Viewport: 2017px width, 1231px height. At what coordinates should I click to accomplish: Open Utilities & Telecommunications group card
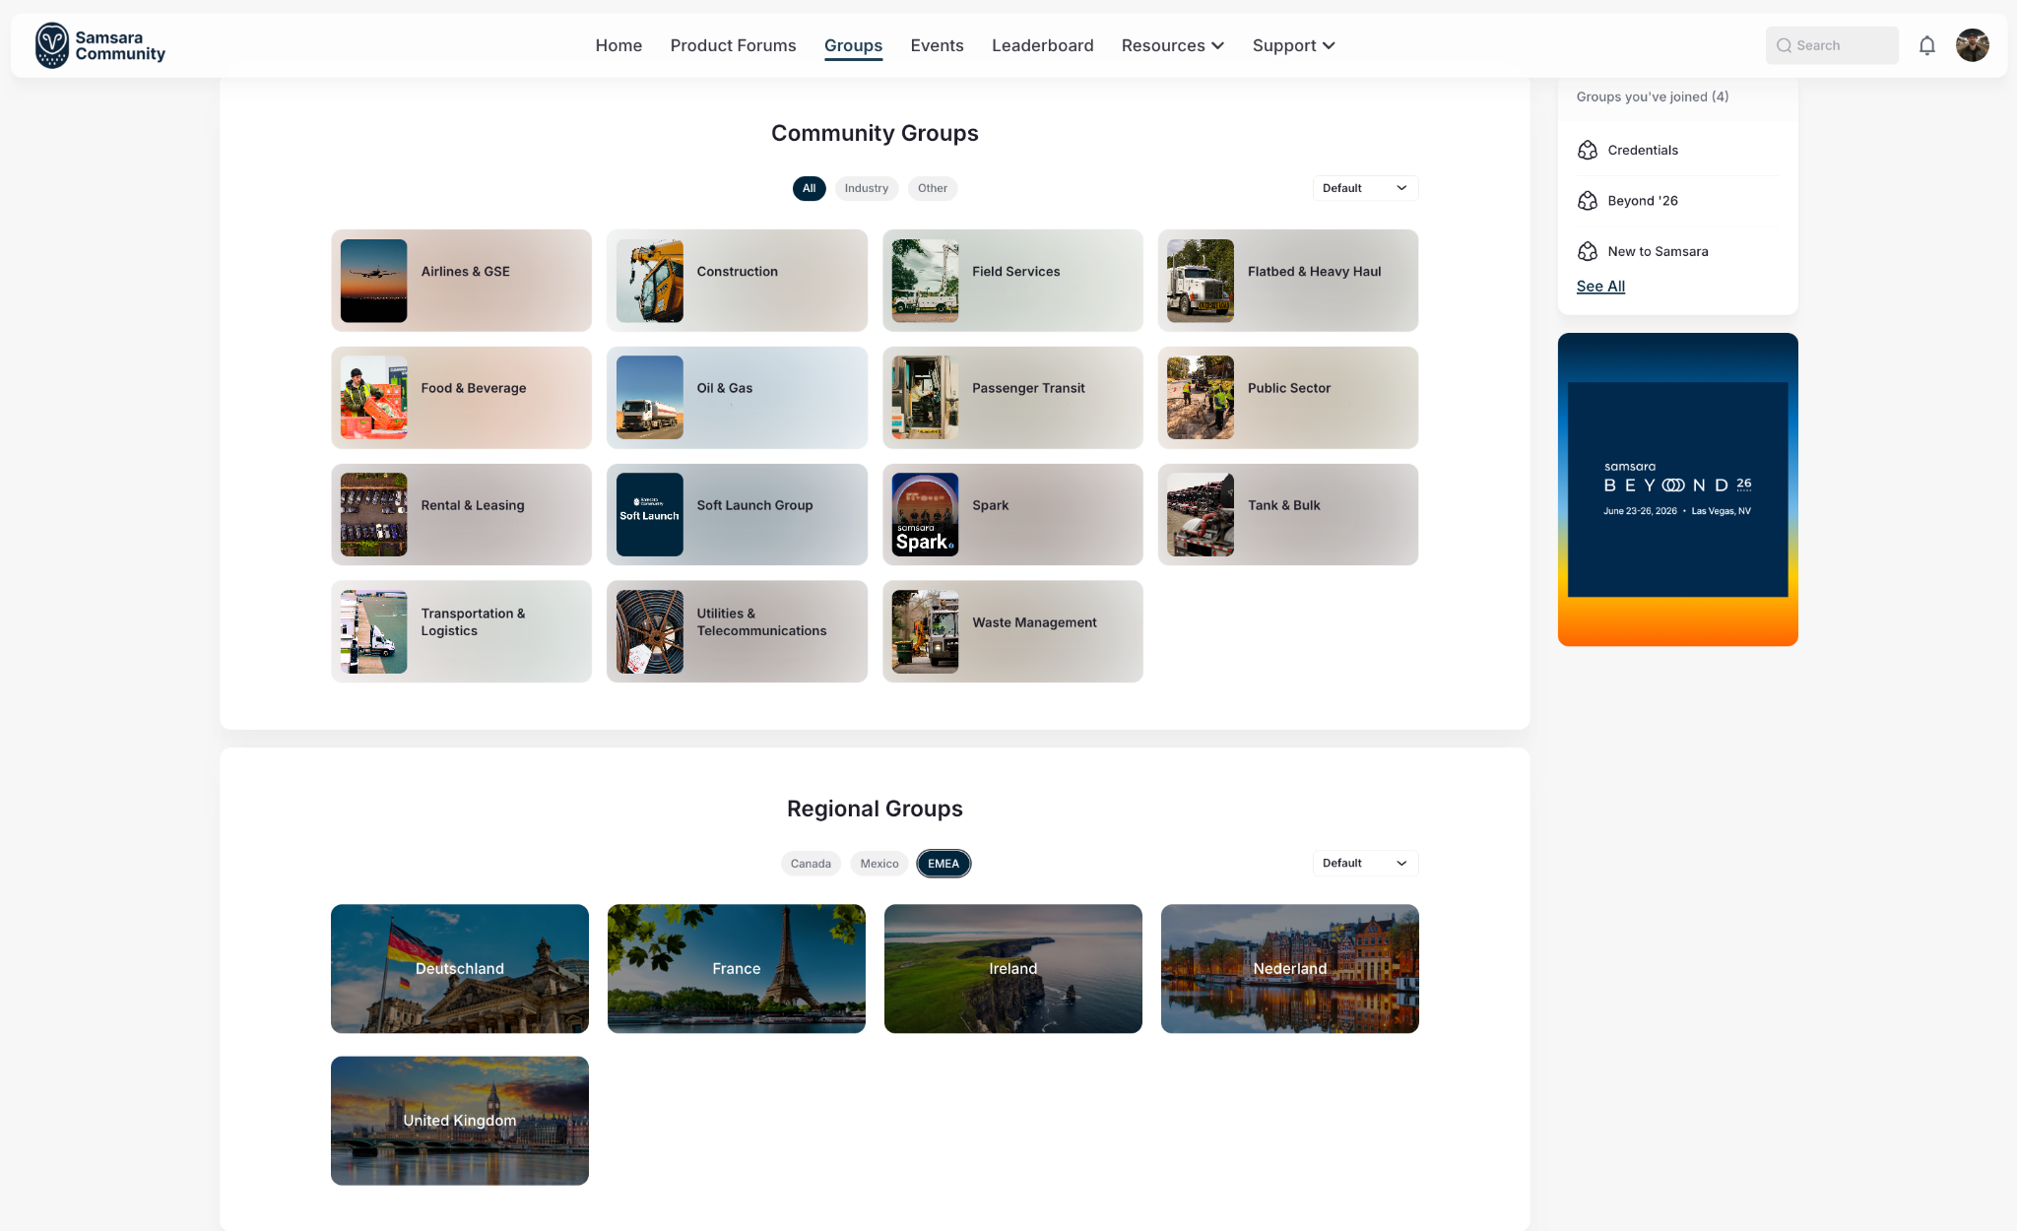coord(737,631)
